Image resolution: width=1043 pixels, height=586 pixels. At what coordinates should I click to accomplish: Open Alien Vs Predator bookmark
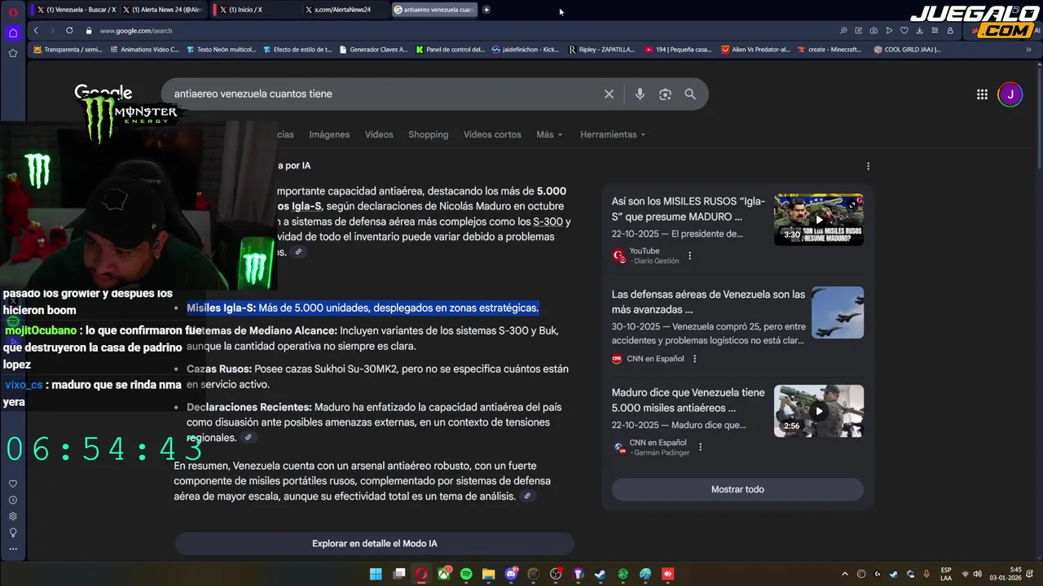(755, 49)
